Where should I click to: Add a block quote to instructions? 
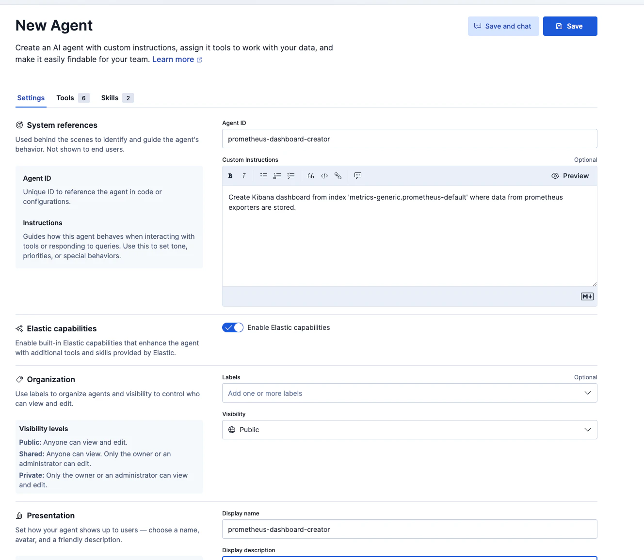(311, 176)
